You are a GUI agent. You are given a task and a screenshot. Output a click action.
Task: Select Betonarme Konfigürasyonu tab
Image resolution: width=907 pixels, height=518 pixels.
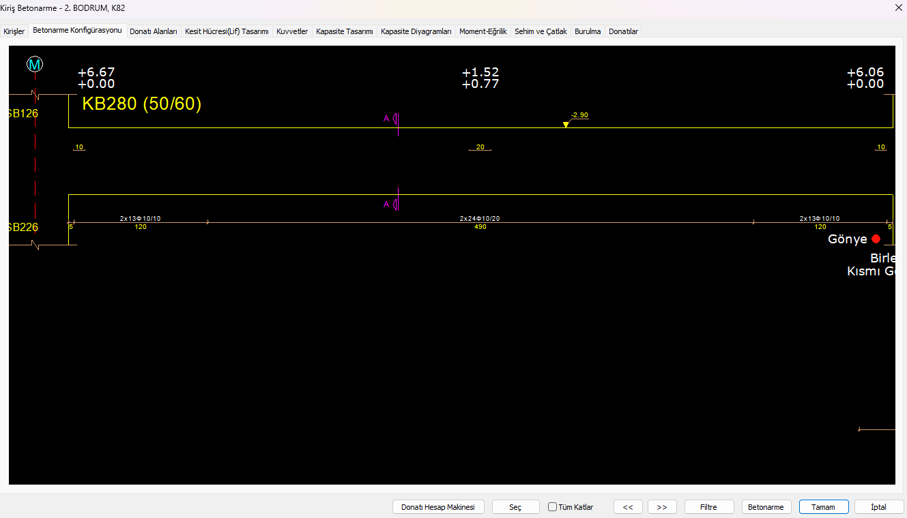pos(77,30)
